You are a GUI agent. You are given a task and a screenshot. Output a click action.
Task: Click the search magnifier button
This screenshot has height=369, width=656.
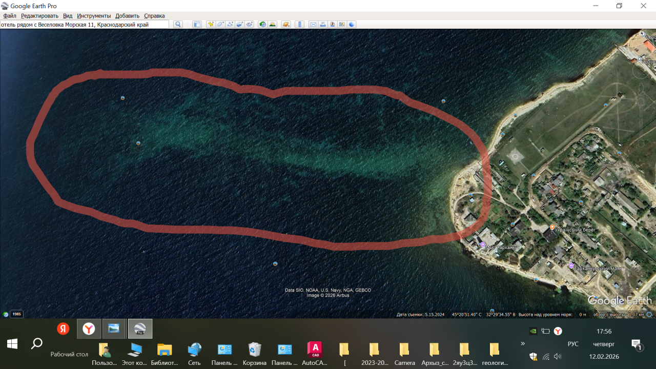(178, 24)
